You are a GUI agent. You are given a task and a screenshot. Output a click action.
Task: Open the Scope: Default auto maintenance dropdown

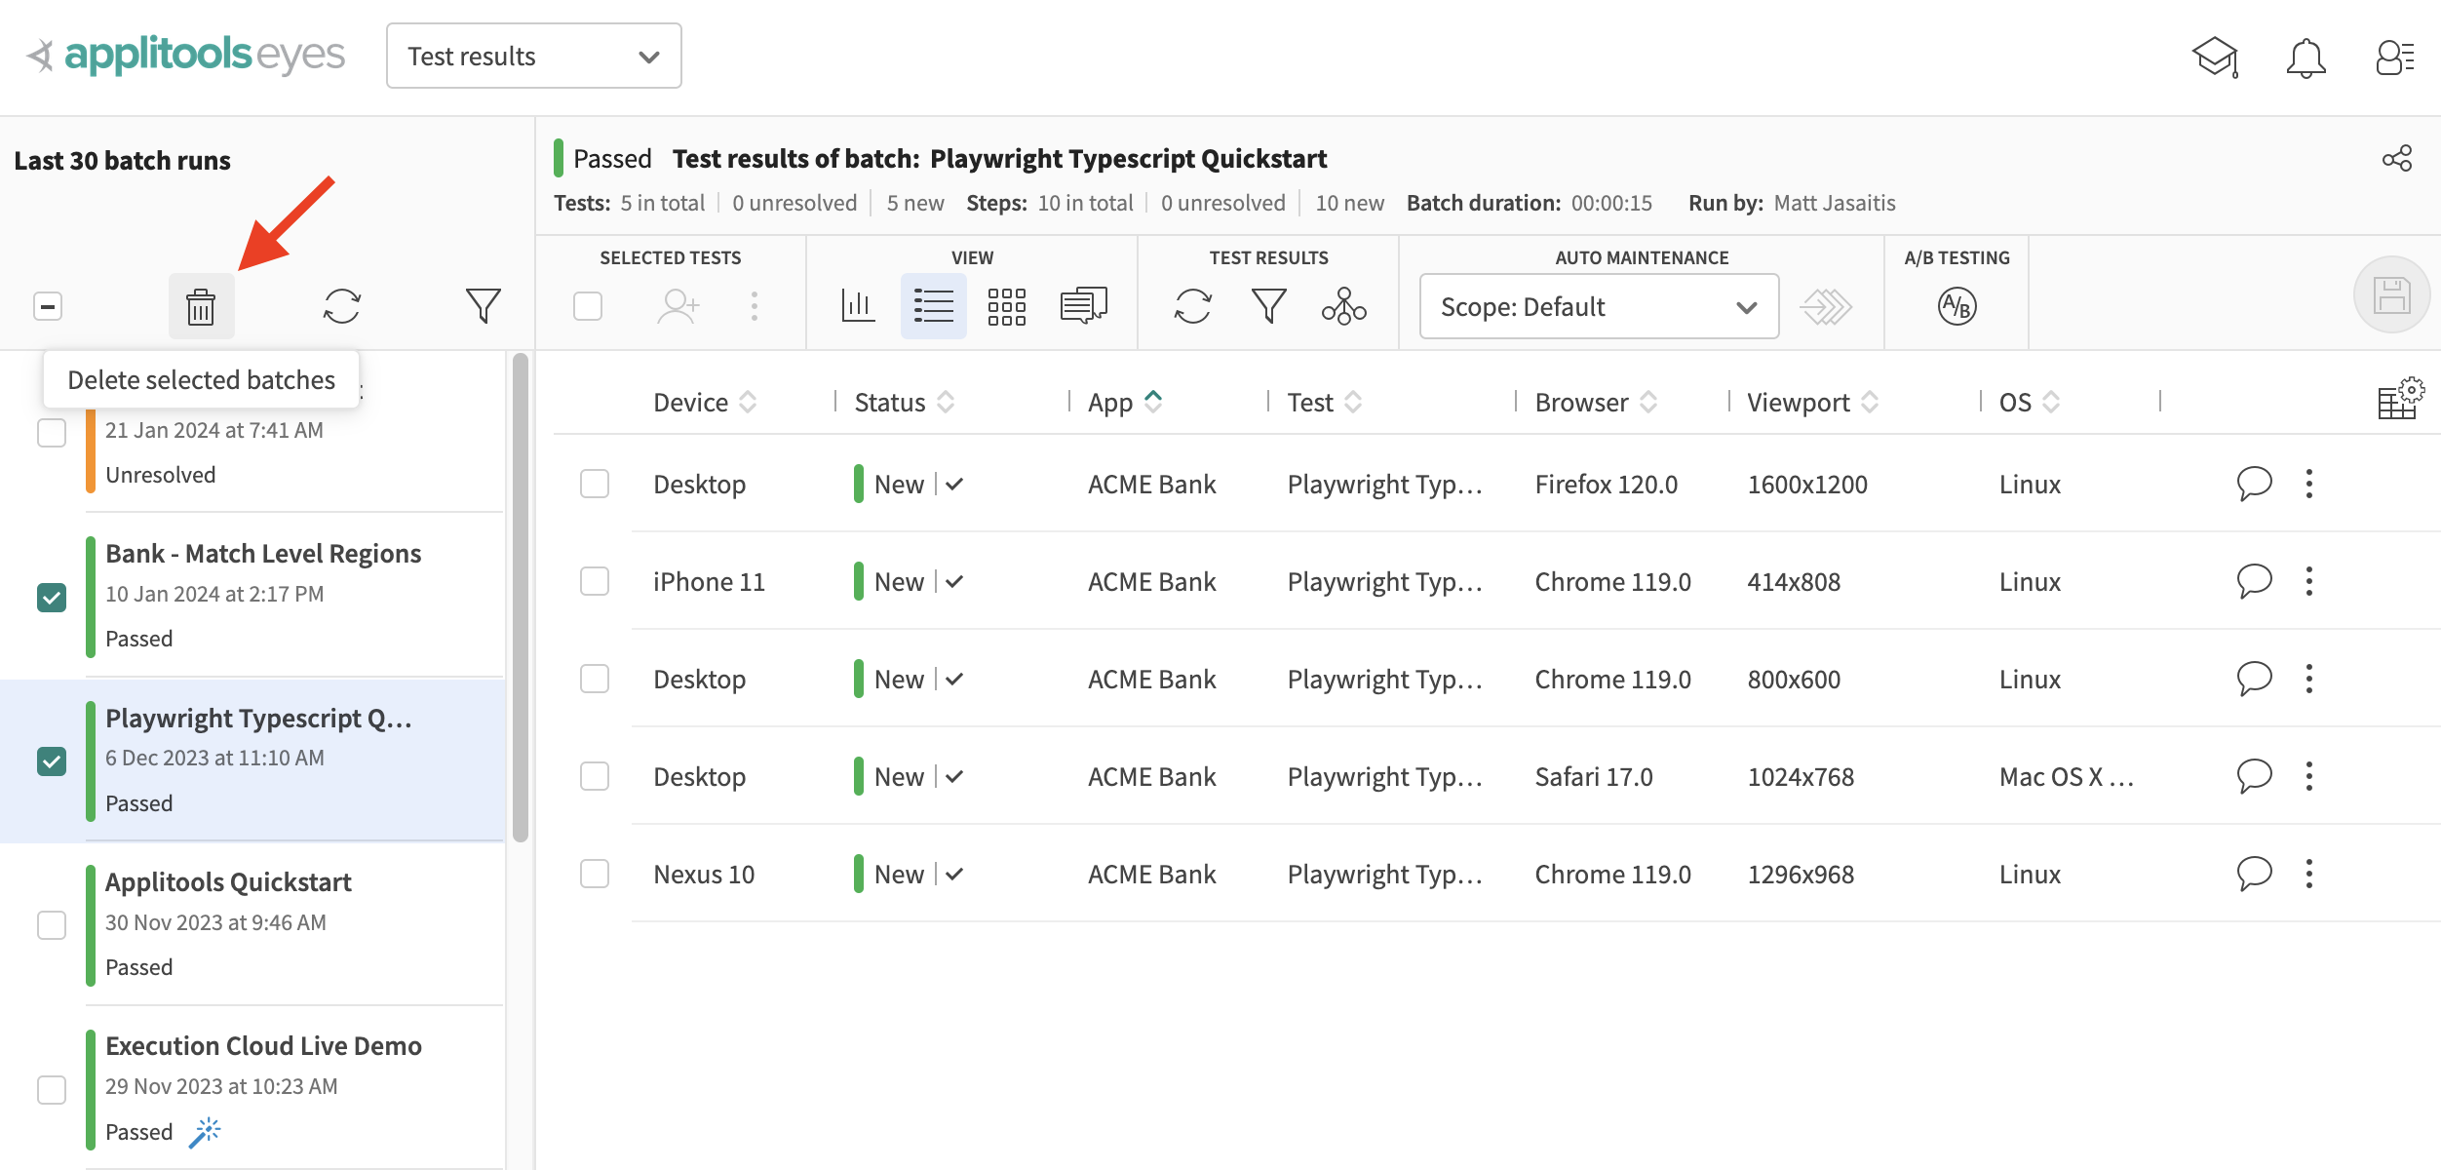click(1597, 307)
